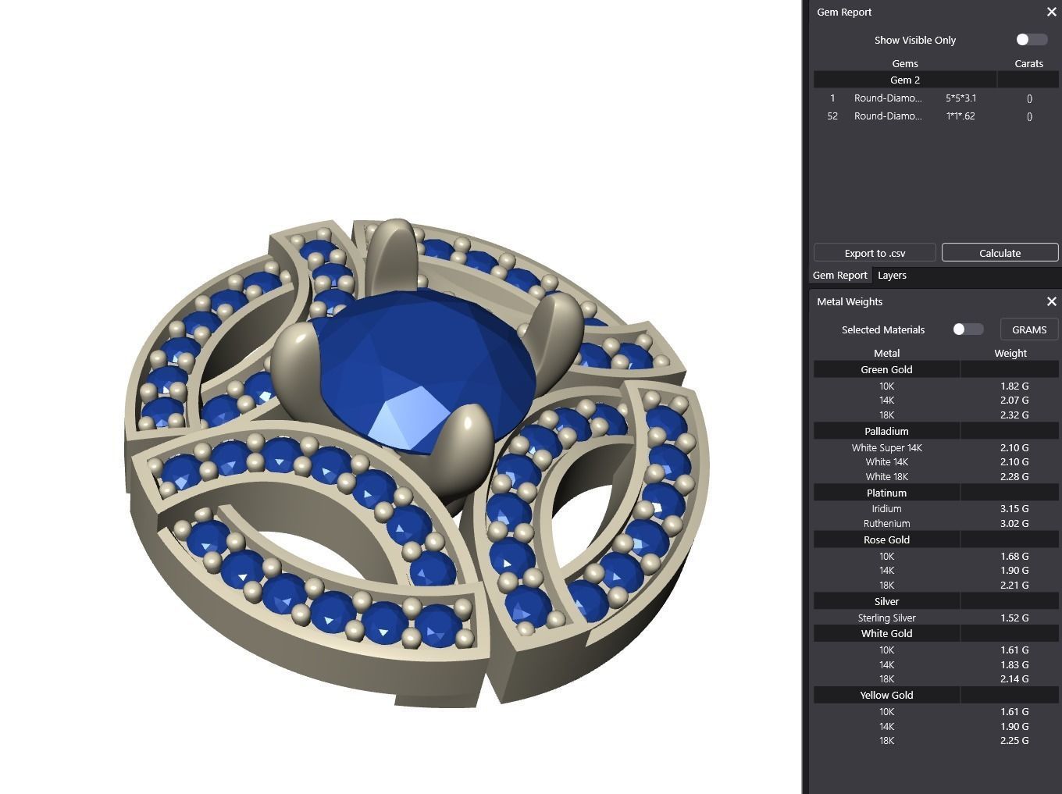Screen dimensions: 1062x794
Task: Select the Palladium group header
Action: (x=935, y=431)
